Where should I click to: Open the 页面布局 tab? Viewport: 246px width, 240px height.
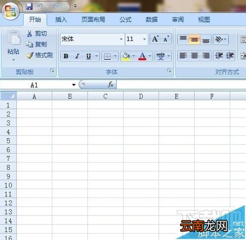point(93,20)
